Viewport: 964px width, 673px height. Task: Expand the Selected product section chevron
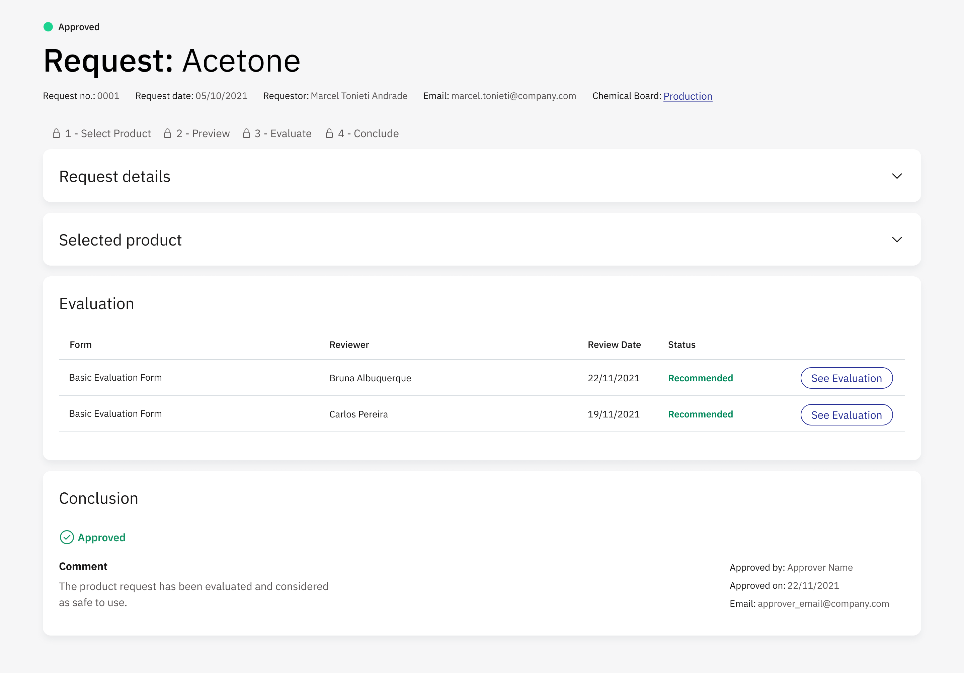pyautogui.click(x=897, y=239)
